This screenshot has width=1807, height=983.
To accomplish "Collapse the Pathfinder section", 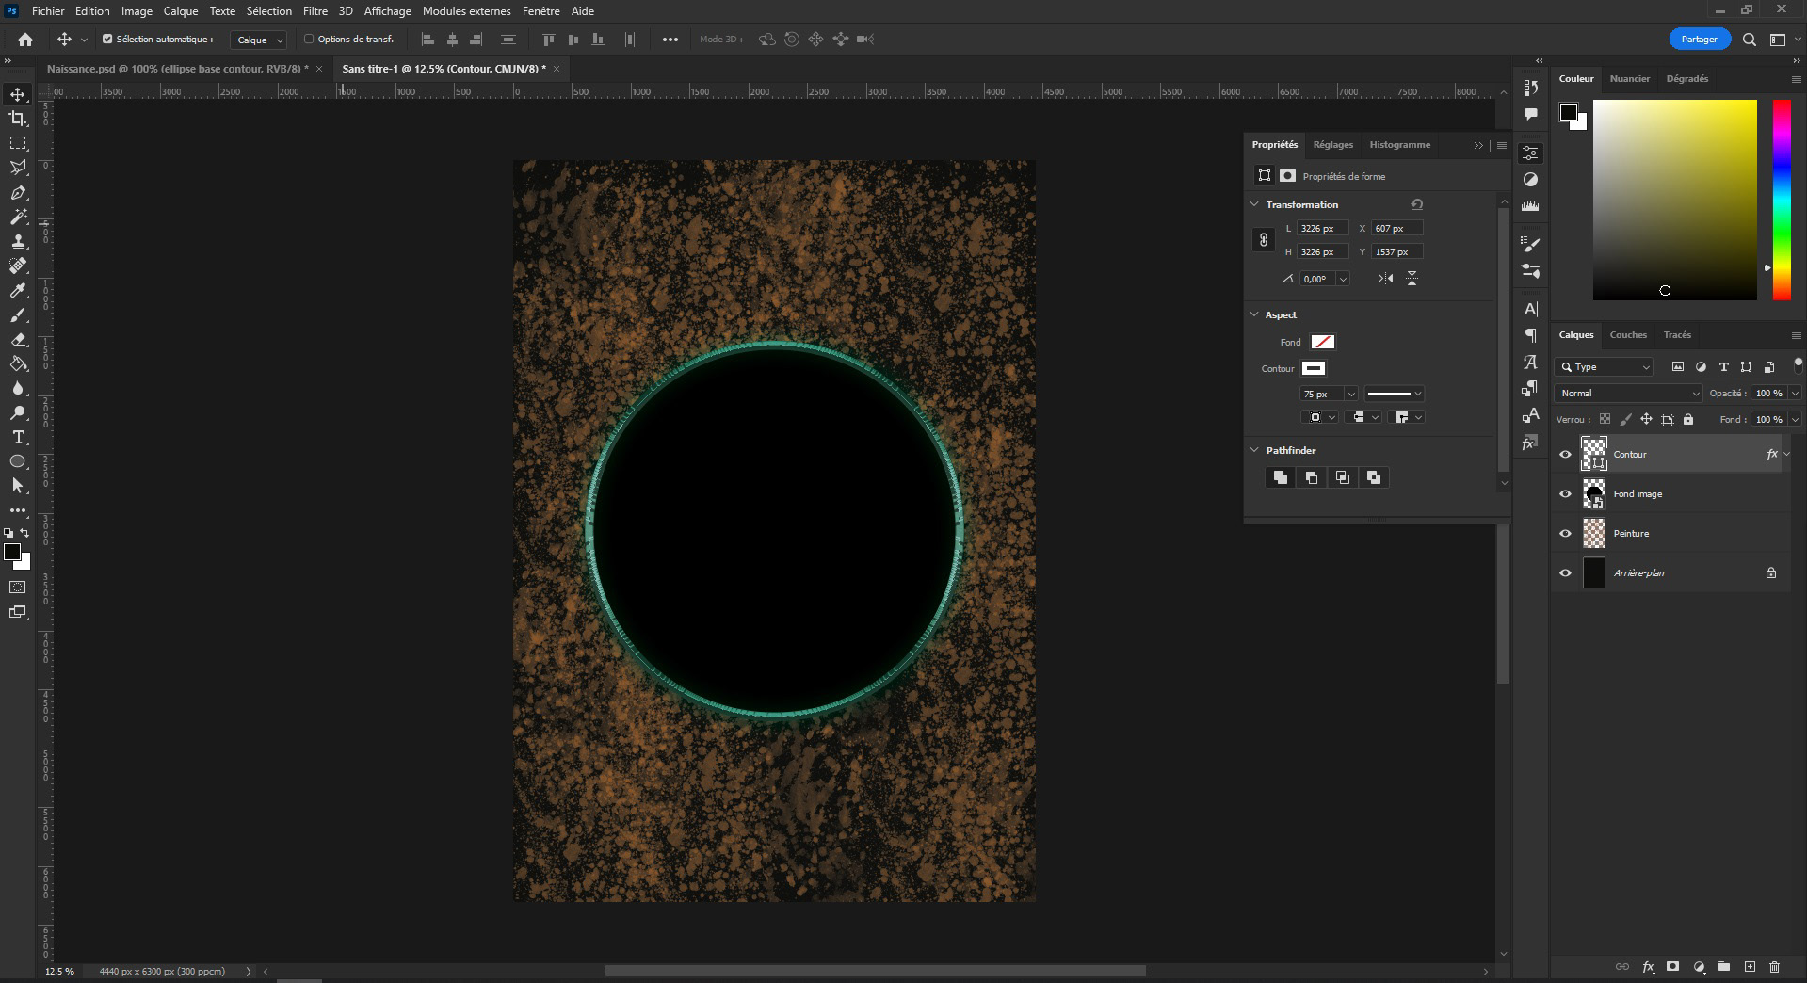I will tap(1254, 450).
